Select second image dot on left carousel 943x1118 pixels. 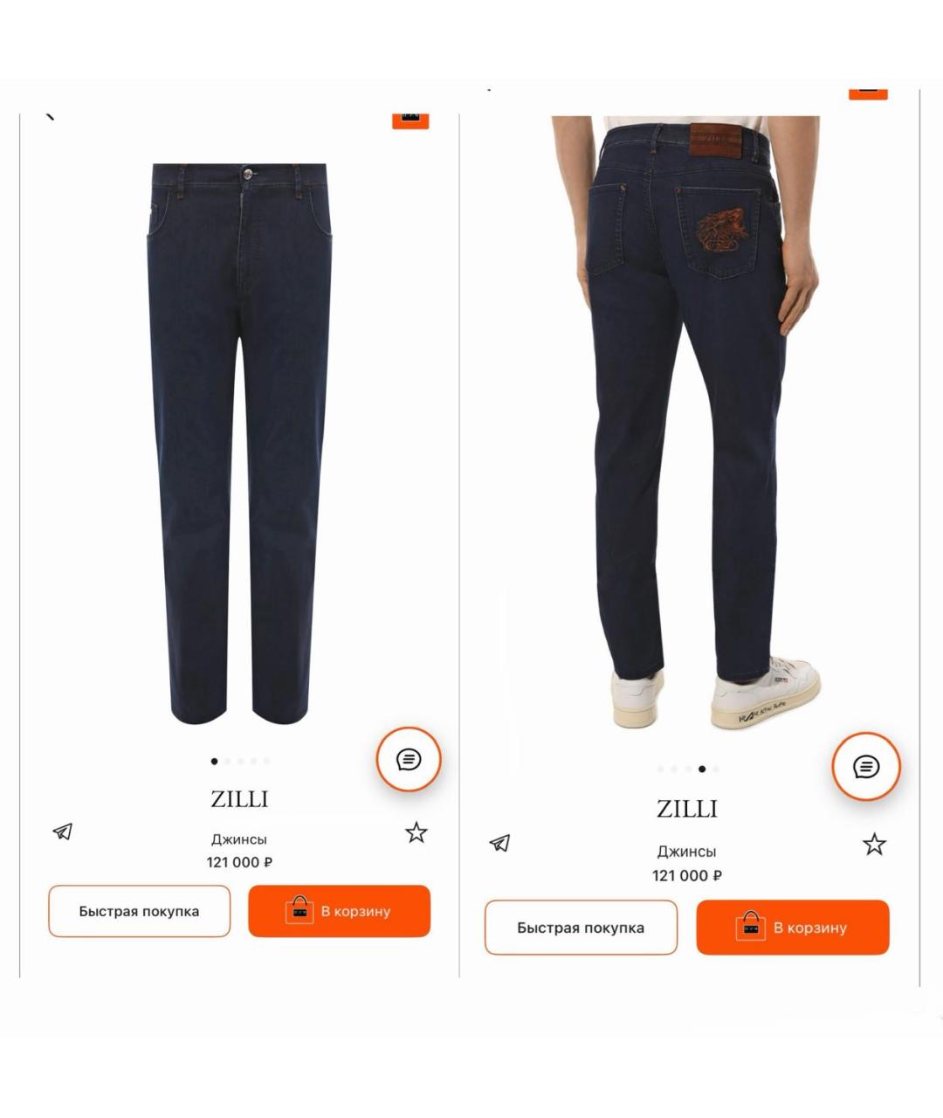(x=228, y=762)
